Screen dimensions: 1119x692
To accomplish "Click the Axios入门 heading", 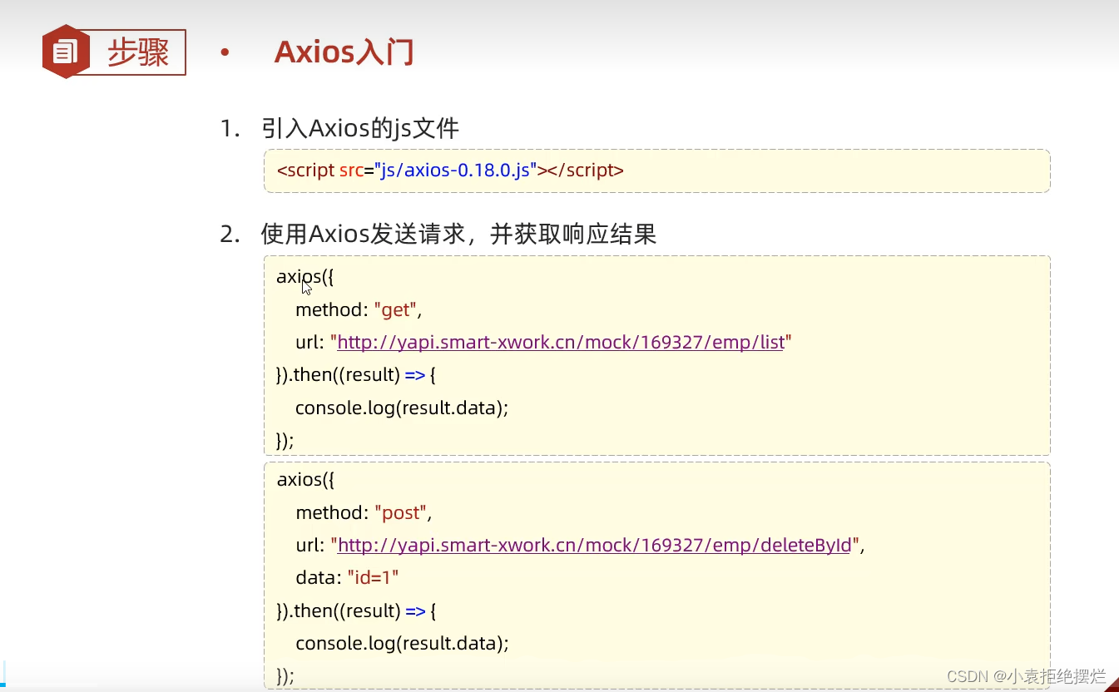I will point(344,52).
